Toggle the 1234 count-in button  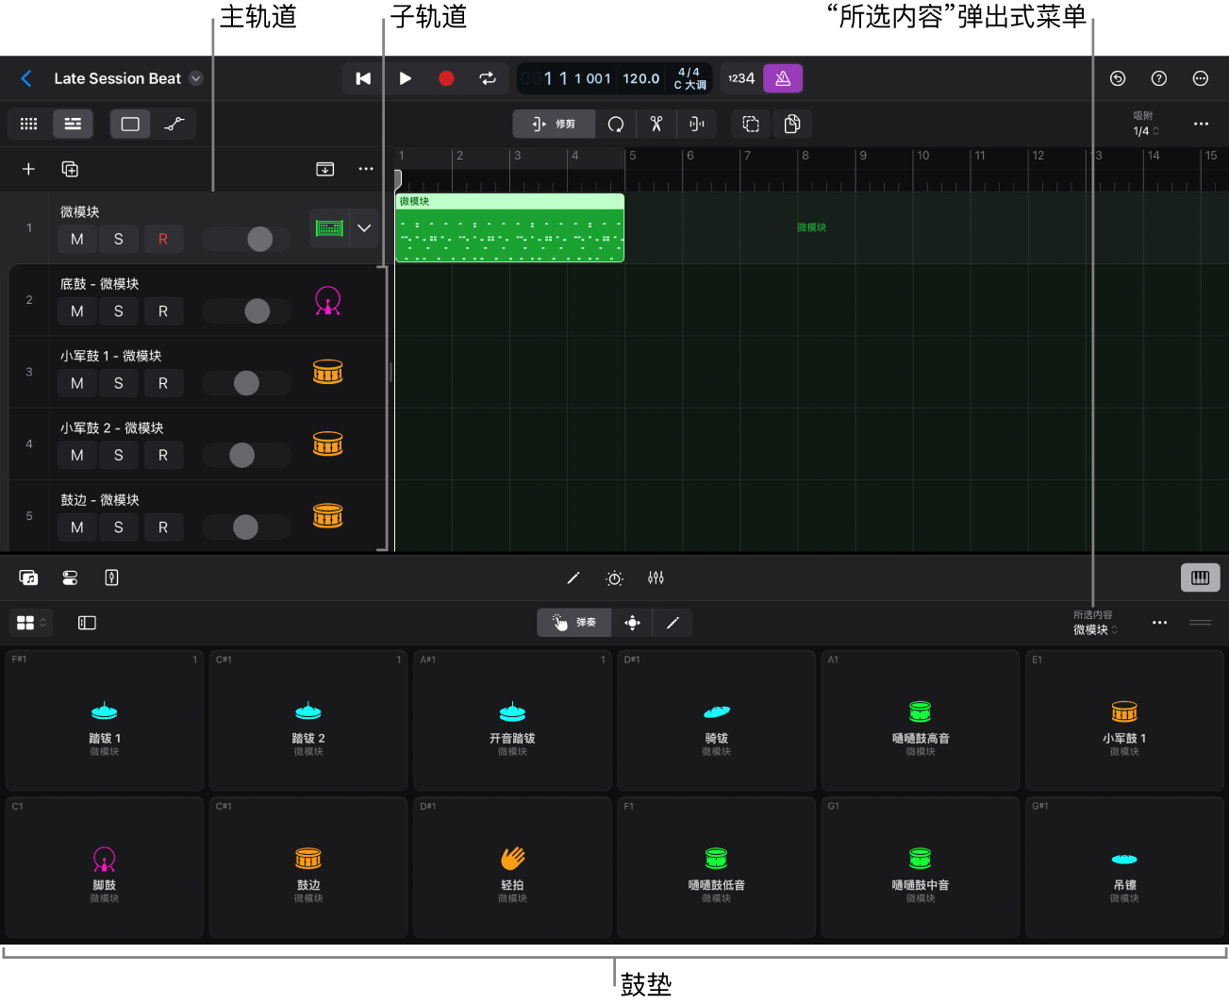point(741,78)
